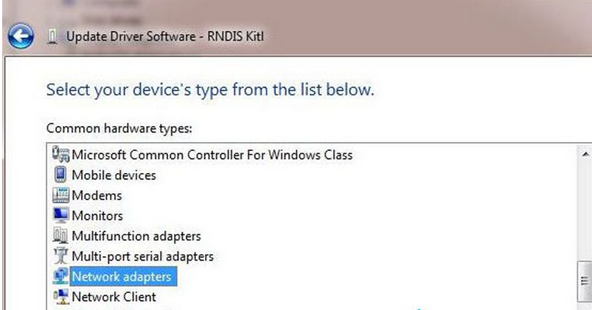Select Mobile devices hardware type
Viewport: 592px width, 310px height.
point(114,175)
